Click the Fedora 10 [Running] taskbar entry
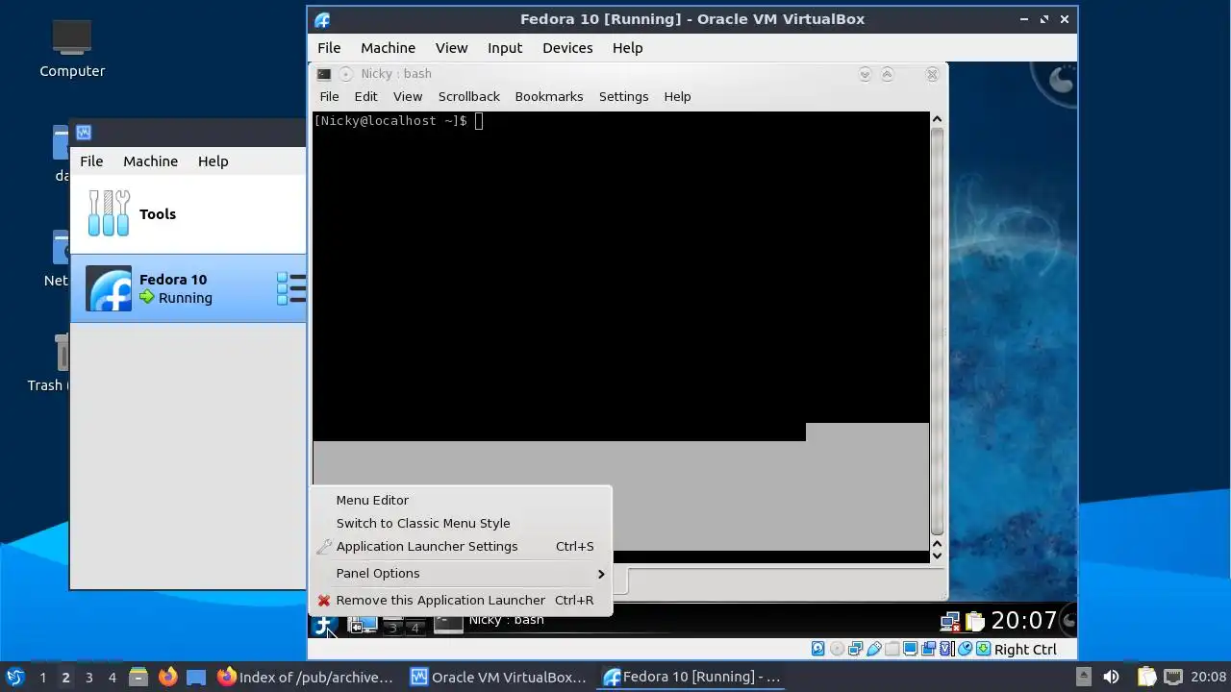The height and width of the screenshot is (692, 1231). click(x=691, y=677)
